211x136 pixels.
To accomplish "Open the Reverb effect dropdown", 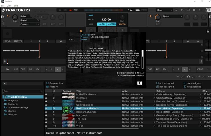I will click(x=30, y=20).
